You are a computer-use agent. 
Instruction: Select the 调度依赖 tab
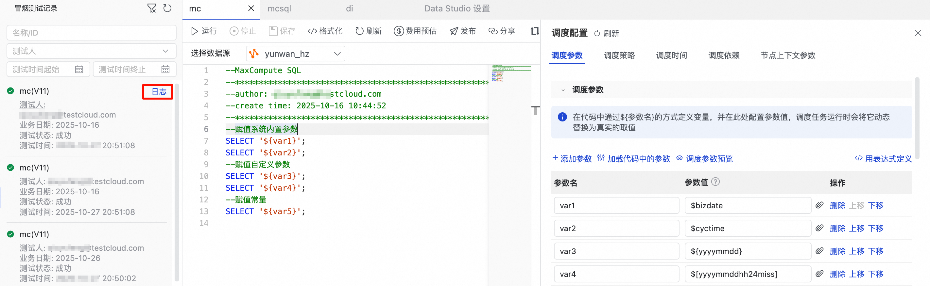coord(724,56)
